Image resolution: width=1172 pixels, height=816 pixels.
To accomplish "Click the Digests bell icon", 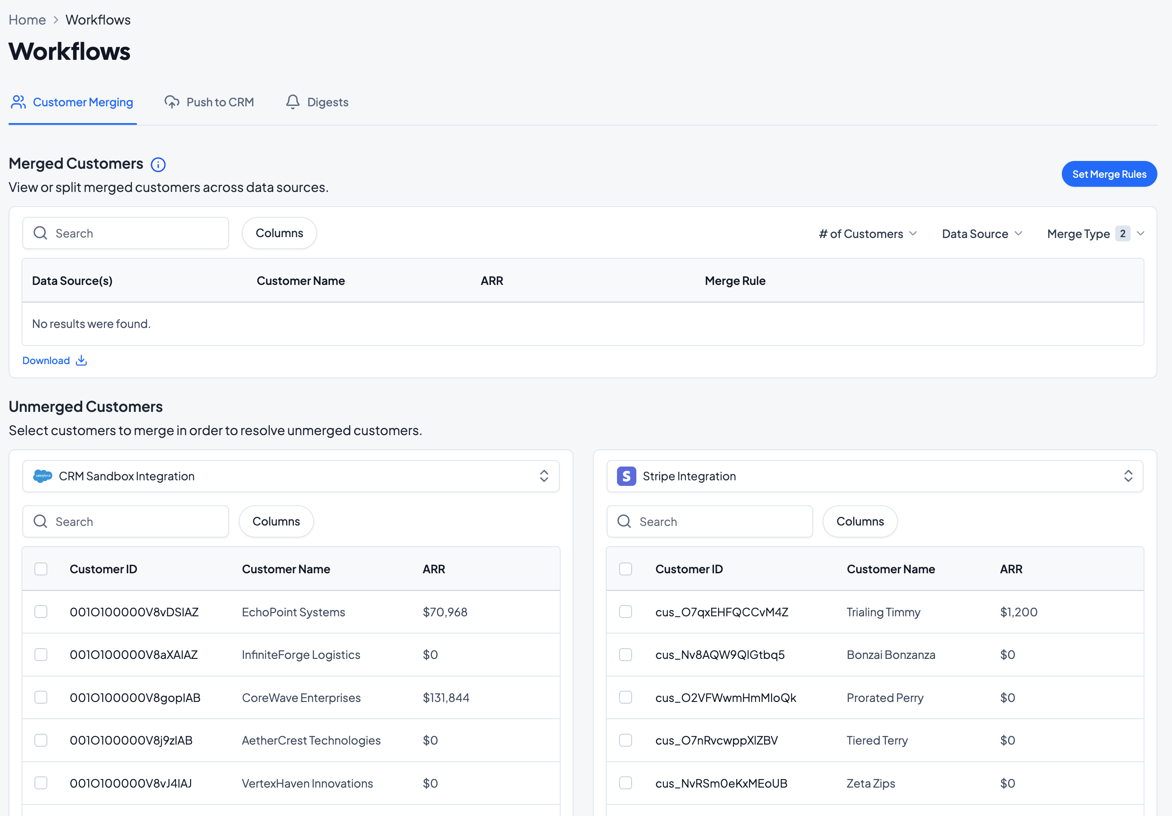I will (x=293, y=102).
